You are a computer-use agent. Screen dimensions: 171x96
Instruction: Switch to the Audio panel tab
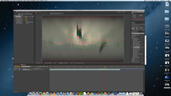click(x=136, y=14)
